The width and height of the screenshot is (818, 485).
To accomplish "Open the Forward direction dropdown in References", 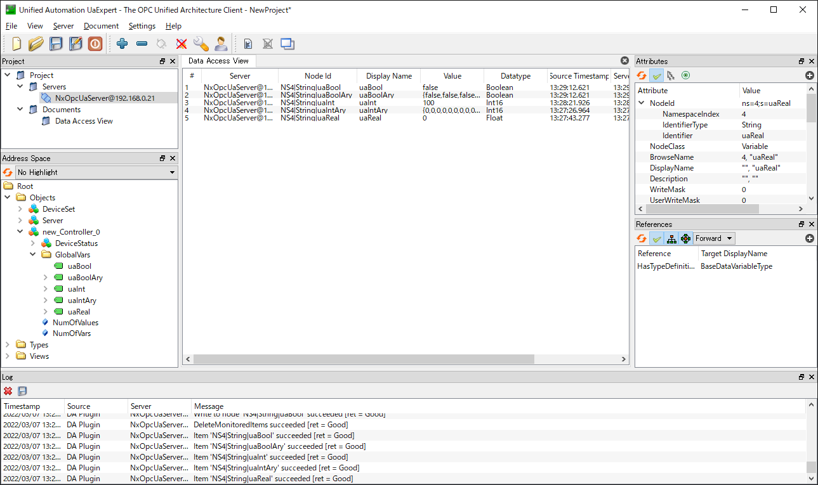I will (713, 238).
